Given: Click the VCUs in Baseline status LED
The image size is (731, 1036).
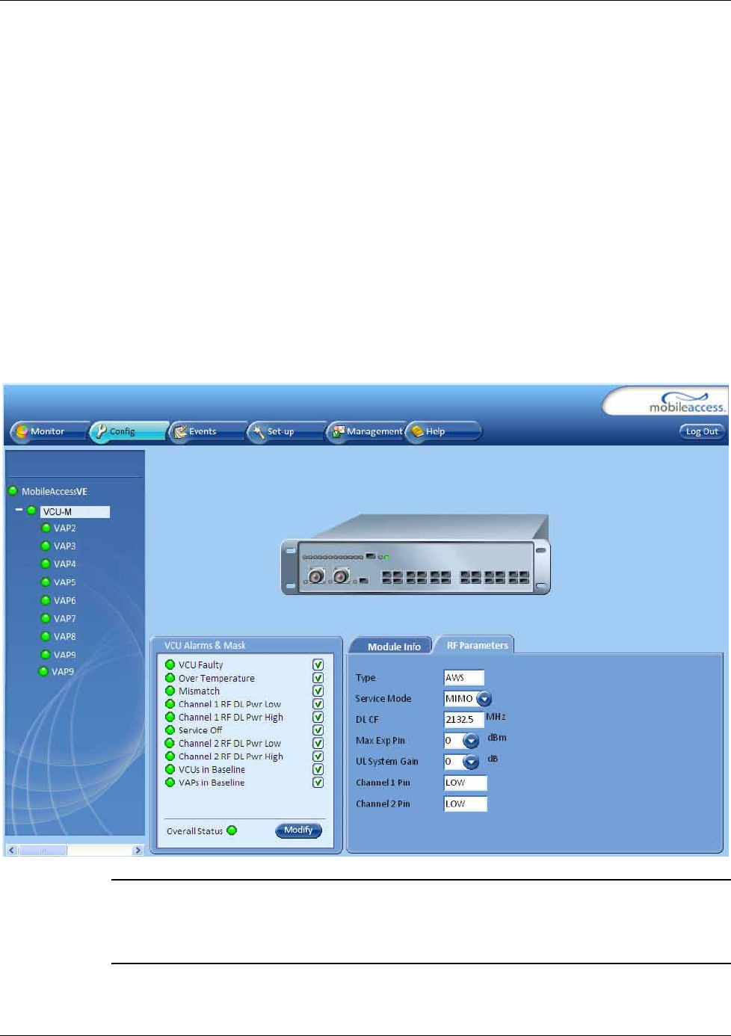Looking at the screenshot, I should coord(170,769).
